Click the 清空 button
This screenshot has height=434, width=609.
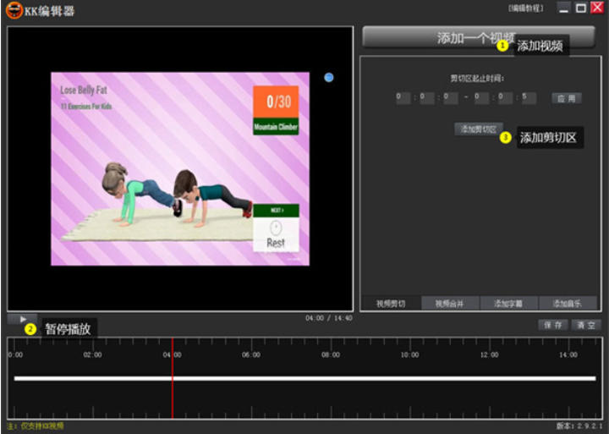pyautogui.click(x=584, y=325)
